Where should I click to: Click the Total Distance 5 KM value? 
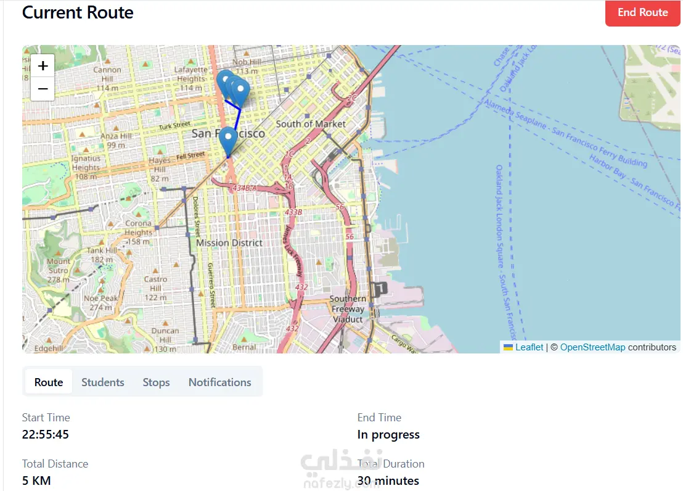[x=36, y=481]
